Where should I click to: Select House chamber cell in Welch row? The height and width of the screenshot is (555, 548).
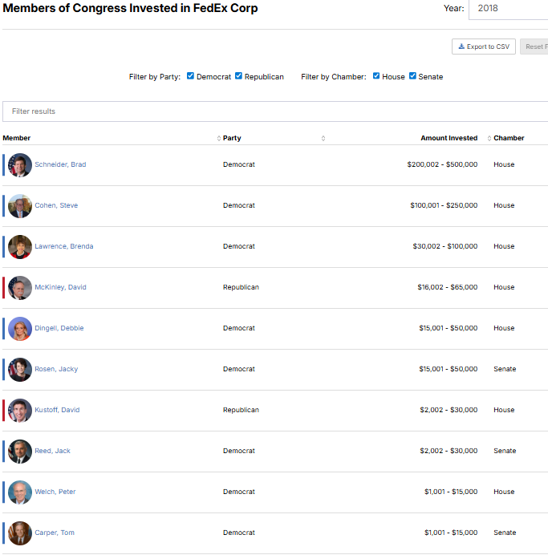pos(504,492)
